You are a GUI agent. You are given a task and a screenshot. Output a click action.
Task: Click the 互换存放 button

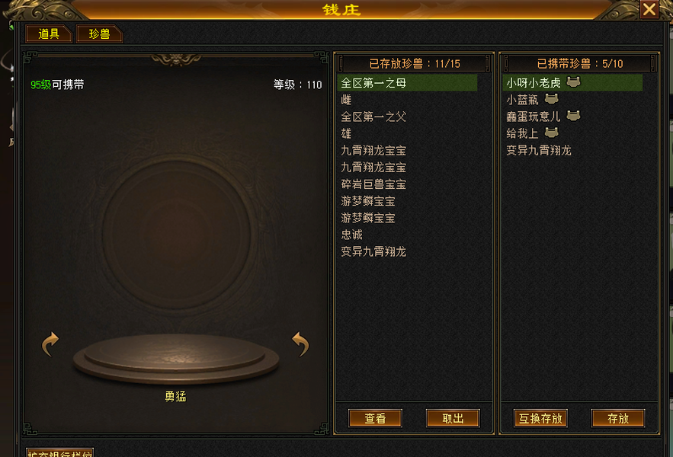[x=540, y=418]
